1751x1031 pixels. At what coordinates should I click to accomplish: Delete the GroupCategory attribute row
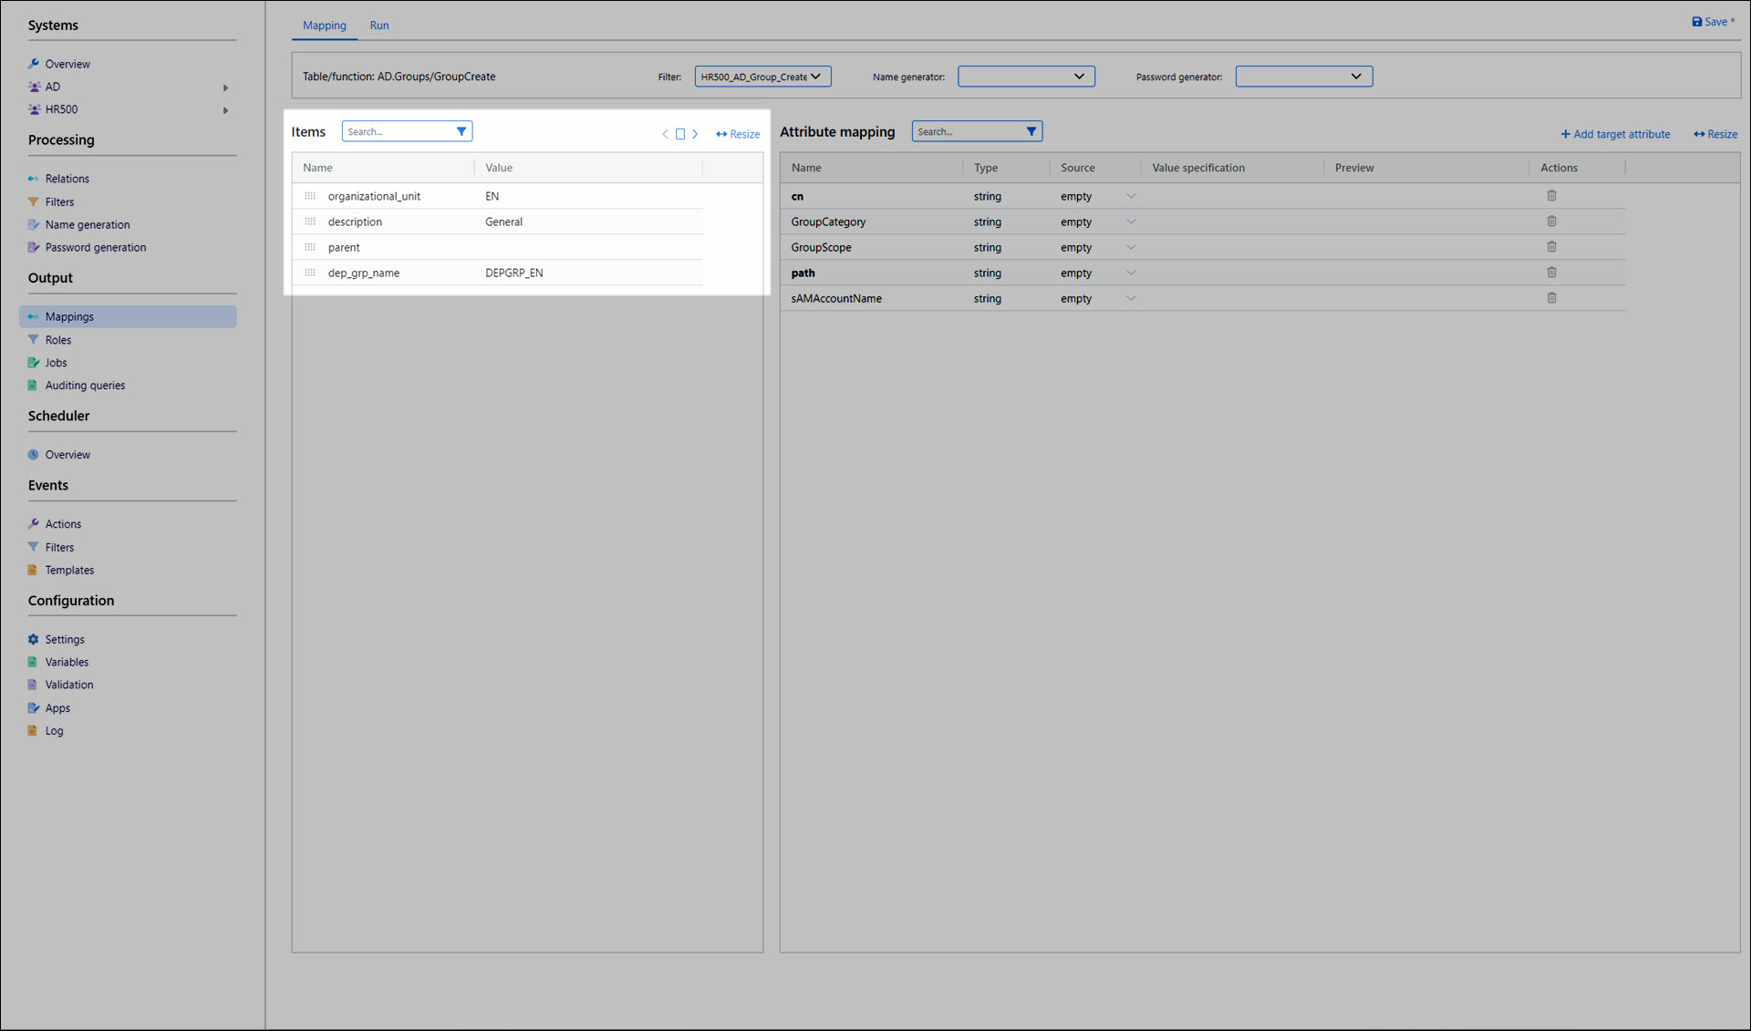[x=1551, y=222]
